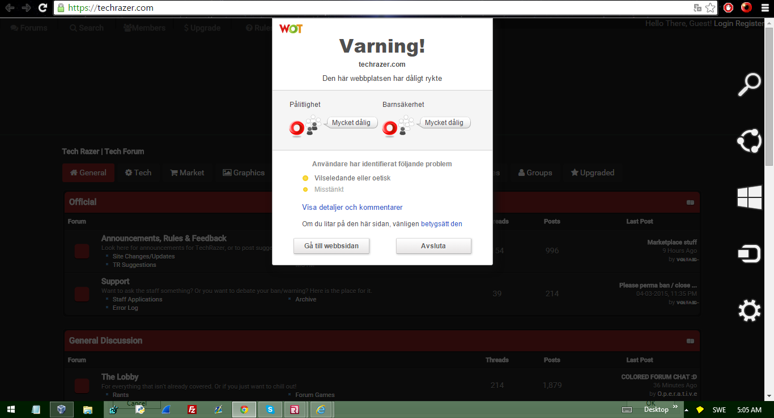Open Search in the top navigation
Image resolution: width=774 pixels, height=418 pixels.
point(87,28)
